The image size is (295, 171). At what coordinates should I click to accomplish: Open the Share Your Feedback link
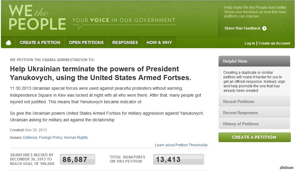[242, 28]
